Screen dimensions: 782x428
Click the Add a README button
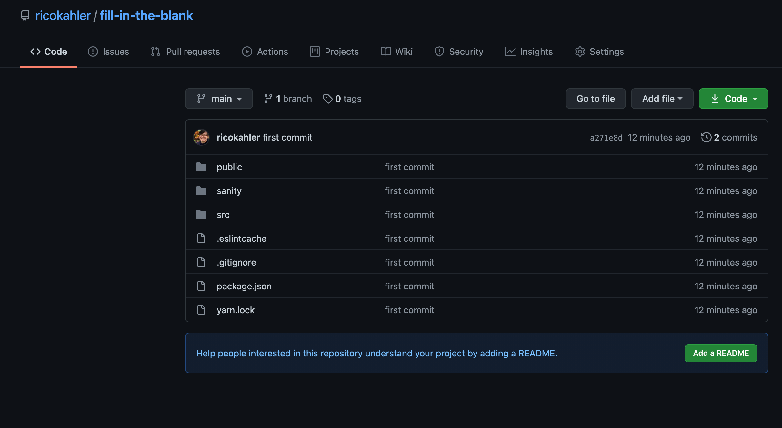(721, 353)
